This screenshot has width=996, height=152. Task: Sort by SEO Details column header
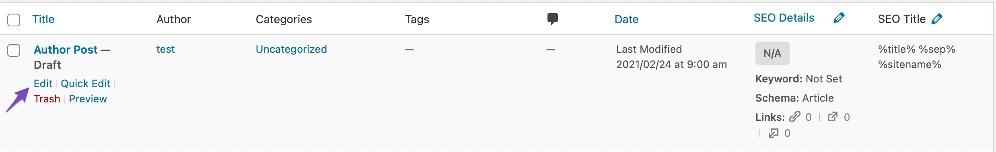click(x=784, y=18)
